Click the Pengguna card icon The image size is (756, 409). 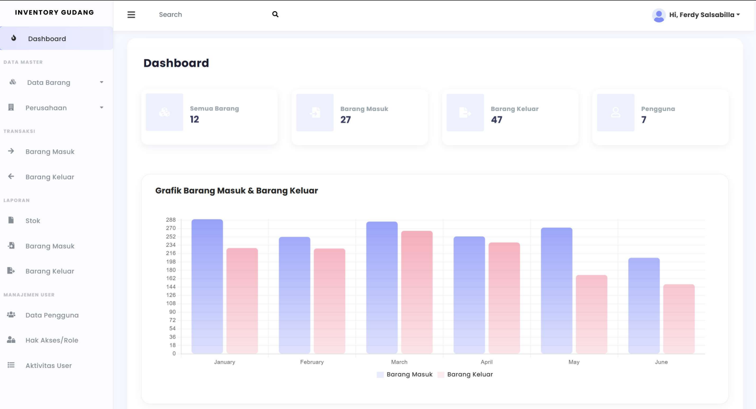click(x=615, y=113)
